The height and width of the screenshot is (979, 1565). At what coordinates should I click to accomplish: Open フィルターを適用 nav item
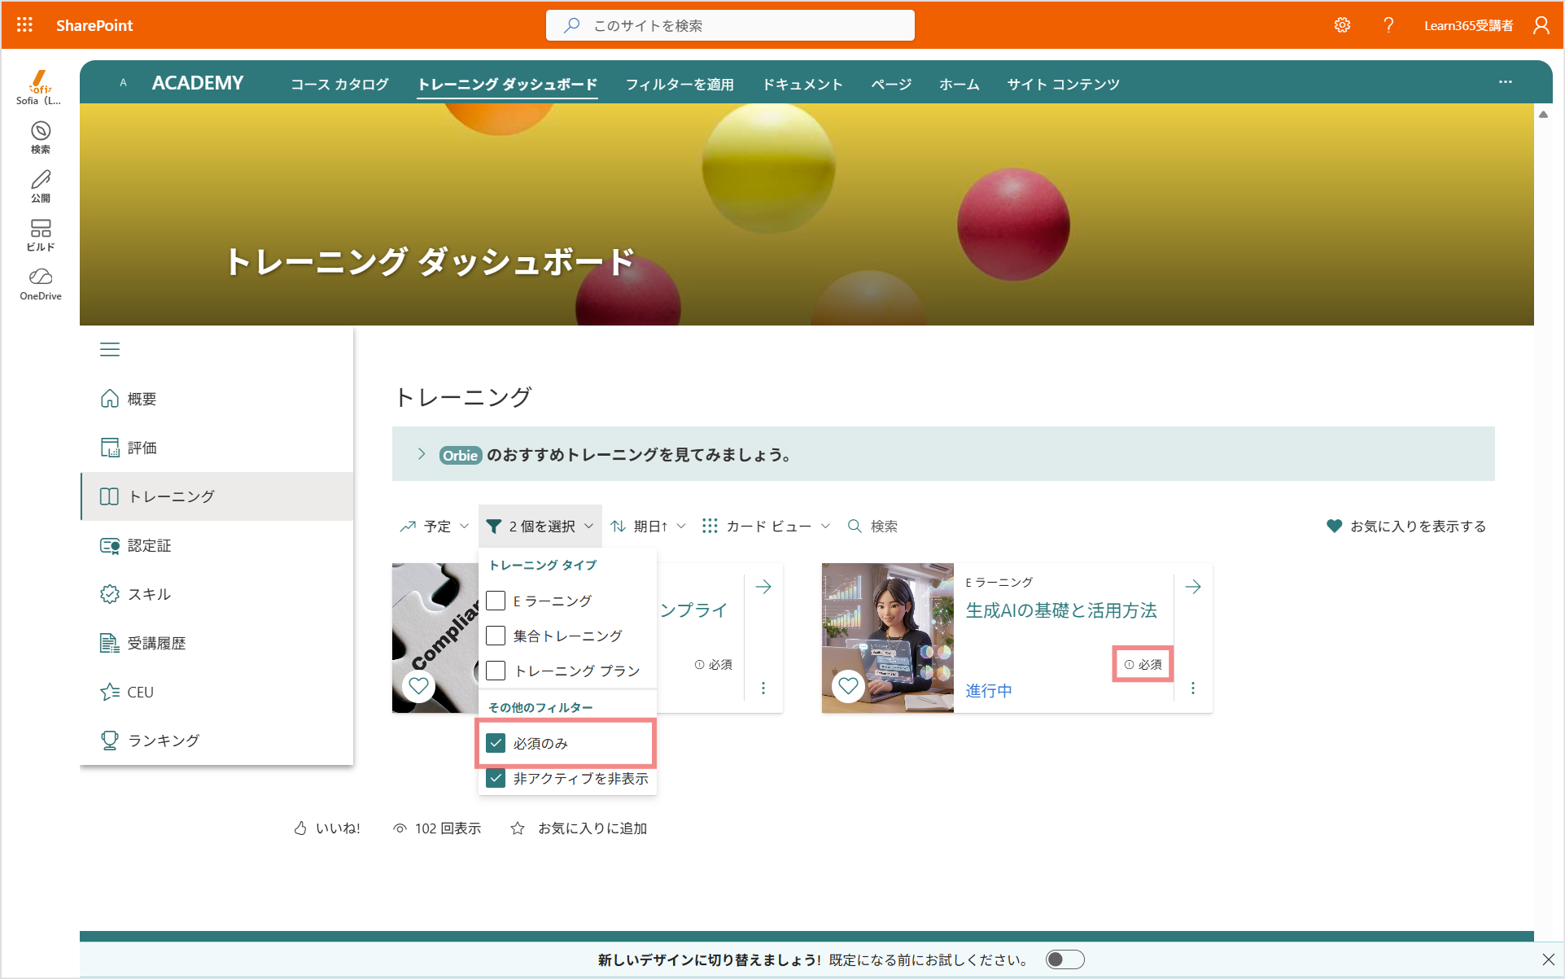tap(680, 84)
